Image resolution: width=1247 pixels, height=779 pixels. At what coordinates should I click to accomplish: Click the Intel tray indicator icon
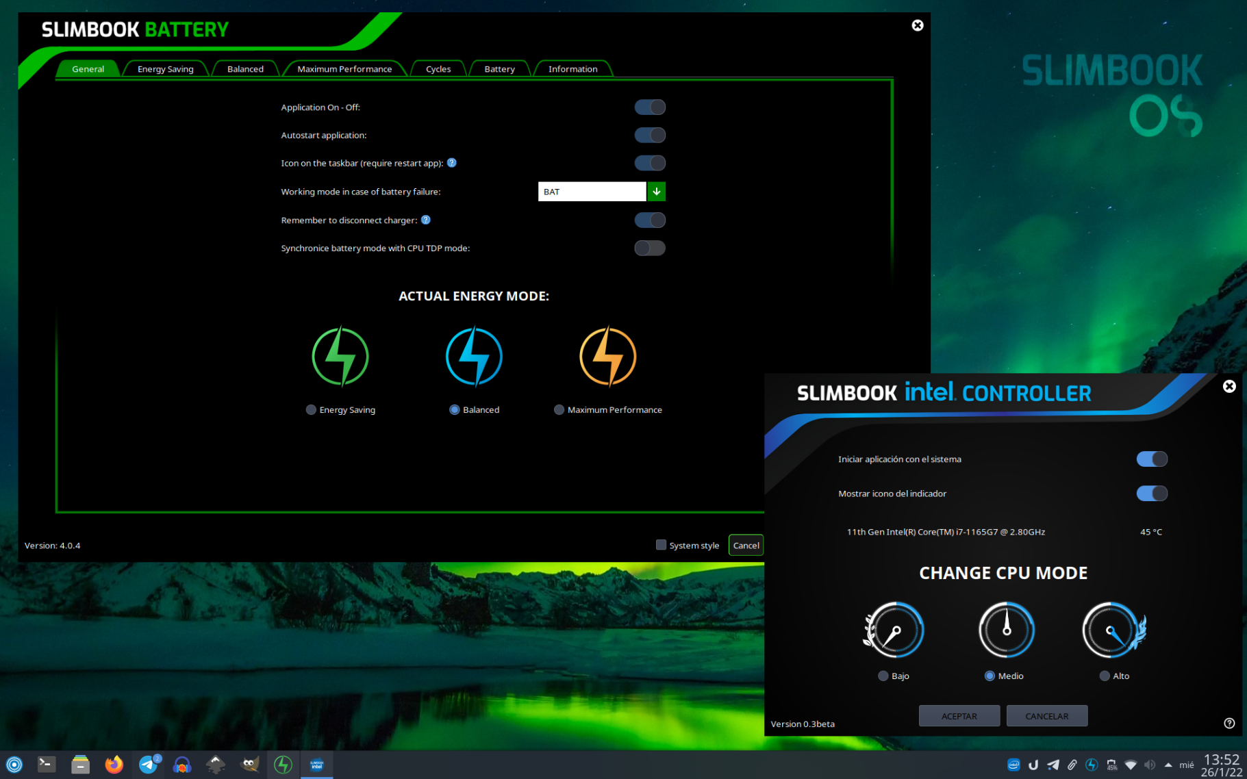pyautogui.click(x=1013, y=765)
